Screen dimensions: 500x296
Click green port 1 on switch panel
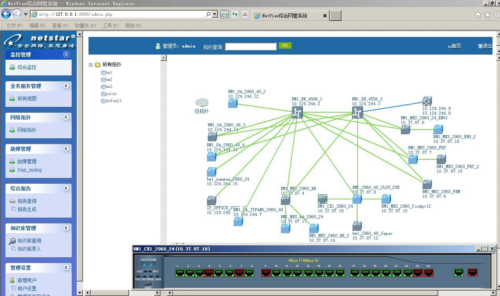pos(180,273)
